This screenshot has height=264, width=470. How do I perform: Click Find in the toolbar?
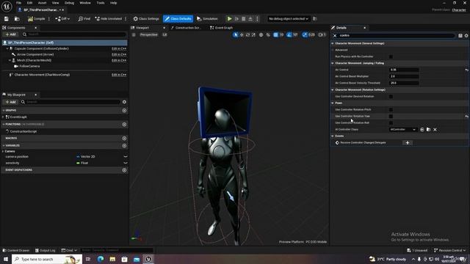(x=84, y=19)
